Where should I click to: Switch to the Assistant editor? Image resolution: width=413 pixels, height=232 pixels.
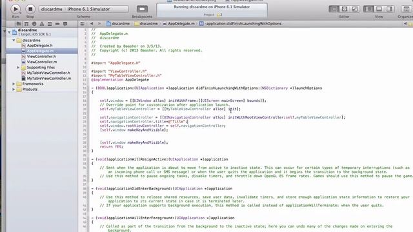click(x=345, y=9)
